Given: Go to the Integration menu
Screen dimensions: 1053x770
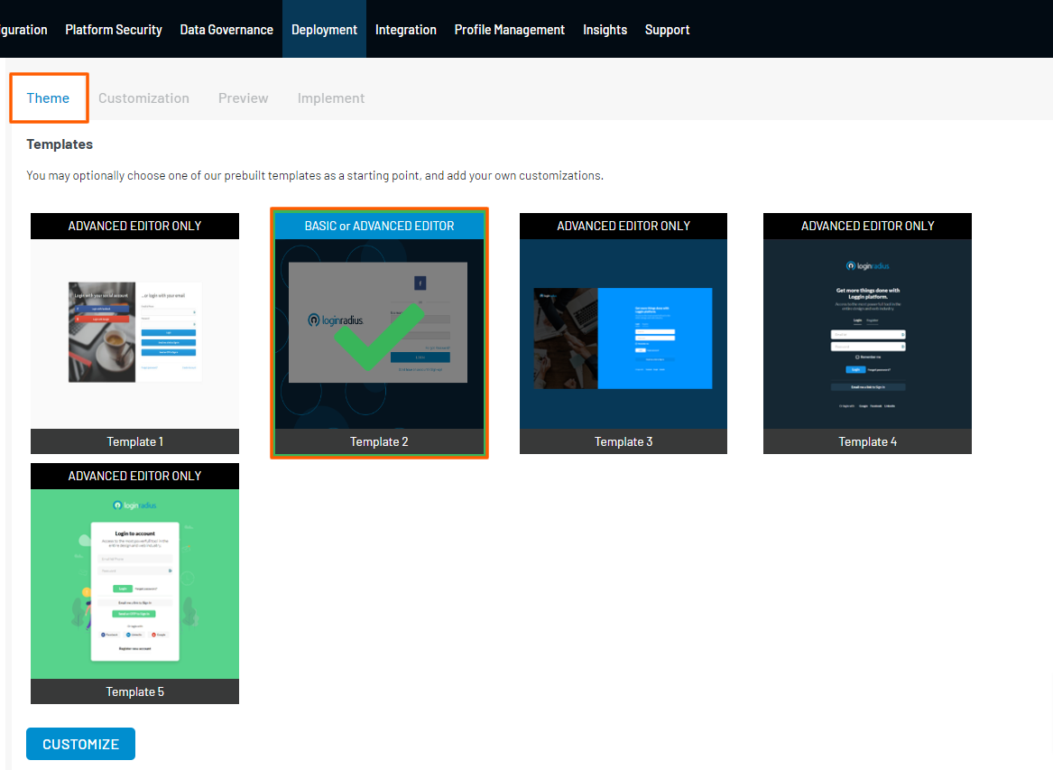Looking at the screenshot, I should click(x=406, y=30).
